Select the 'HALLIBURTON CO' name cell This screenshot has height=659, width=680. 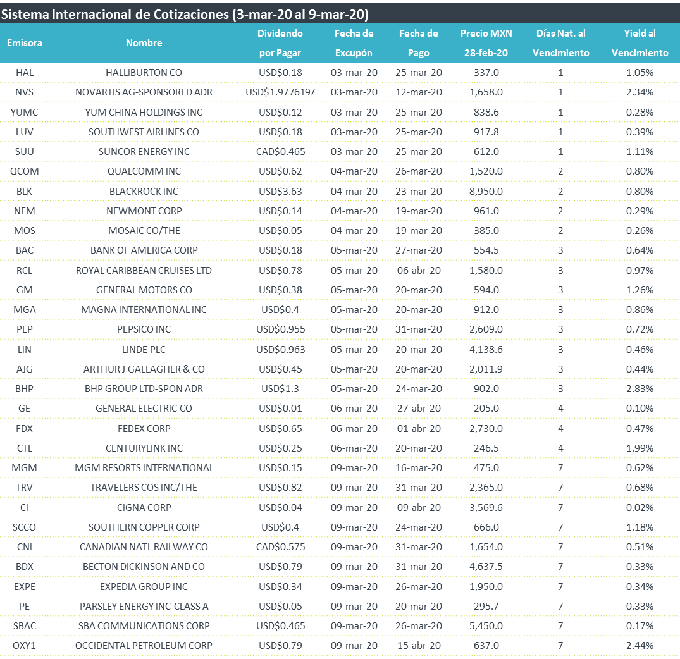coord(144,72)
